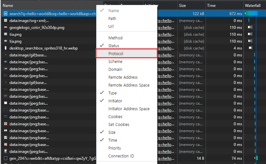Enable the Url column option
266x164 pixels.
point(126,27)
